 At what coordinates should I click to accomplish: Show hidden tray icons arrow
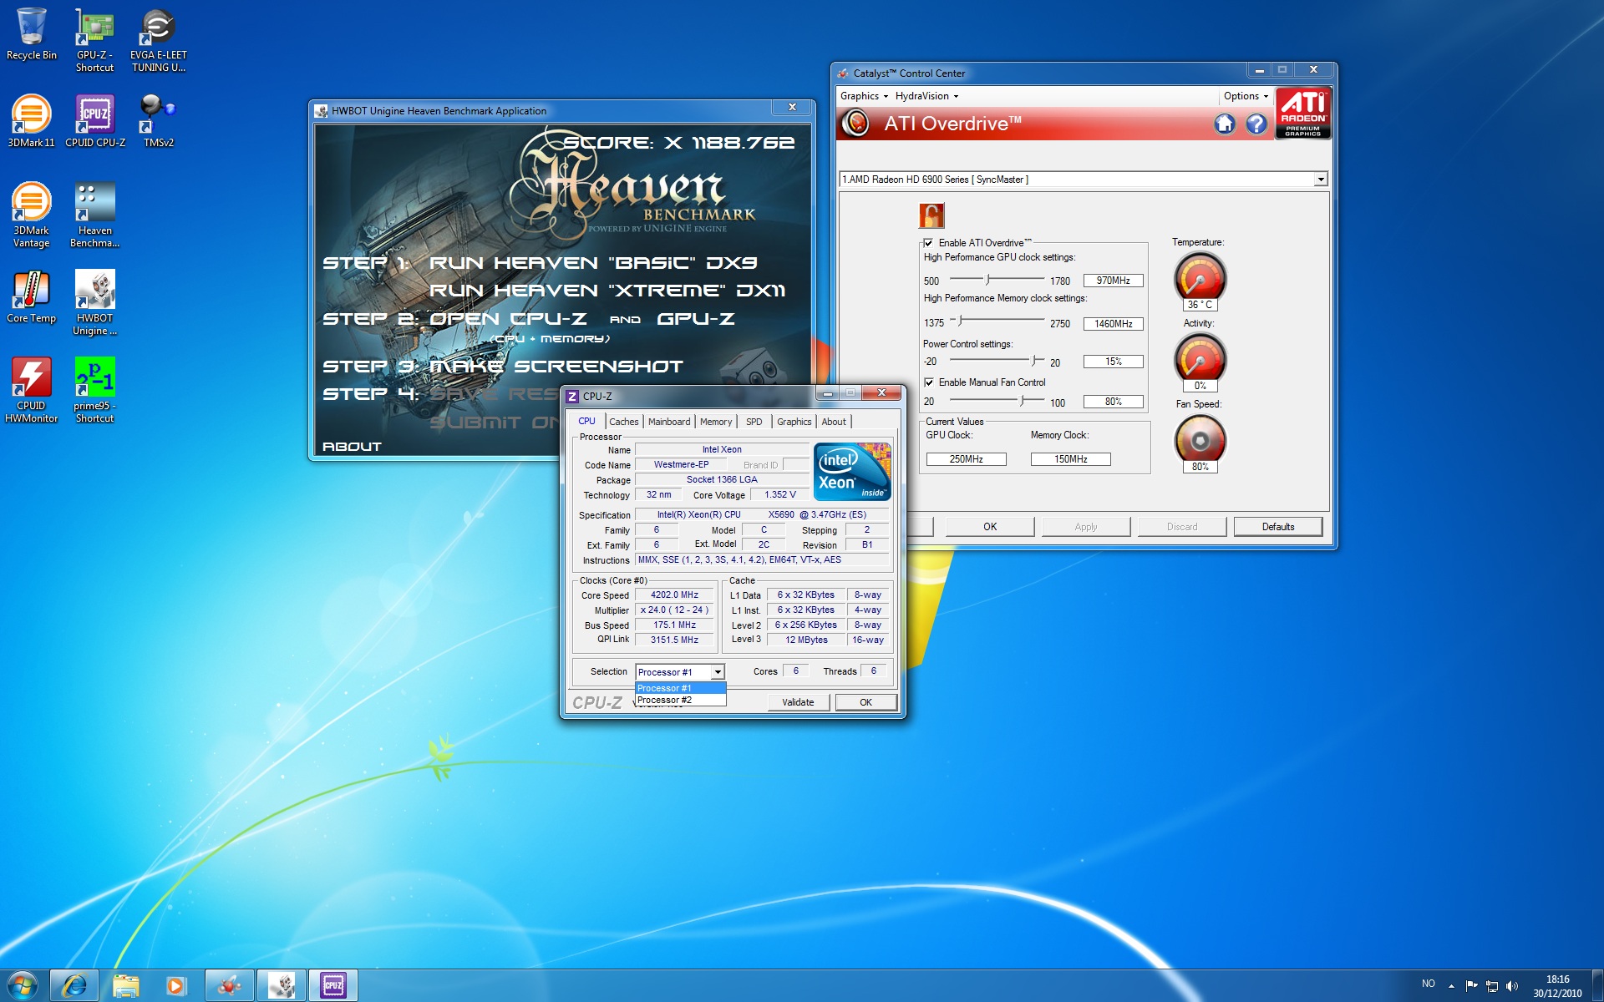tap(1451, 985)
